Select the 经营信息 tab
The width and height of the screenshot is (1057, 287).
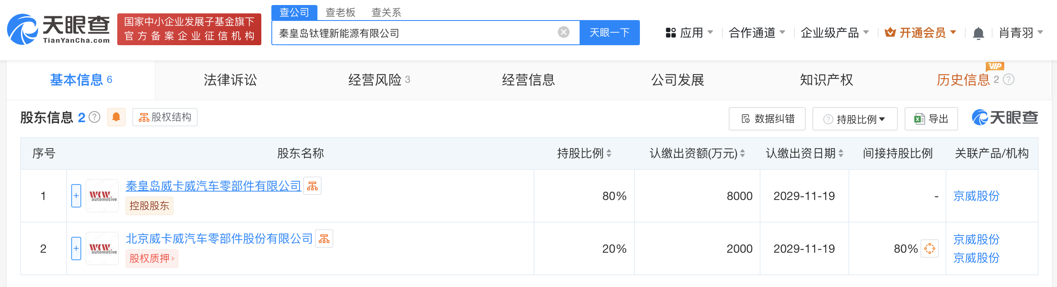point(528,79)
